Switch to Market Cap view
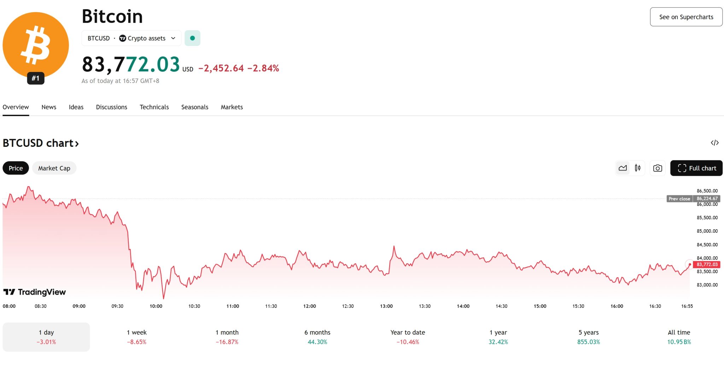The image size is (724, 369). [54, 168]
